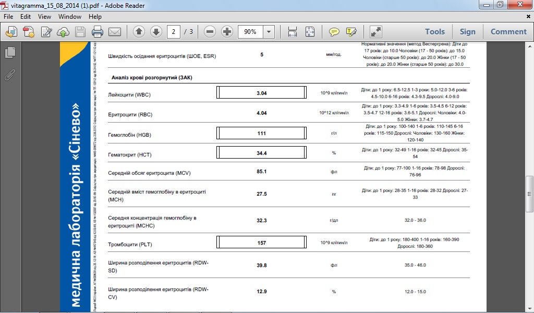Click the RDW-SD reference range 35.0 - 46.0

[x=415, y=265]
